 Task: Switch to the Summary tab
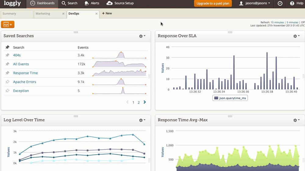point(17,14)
